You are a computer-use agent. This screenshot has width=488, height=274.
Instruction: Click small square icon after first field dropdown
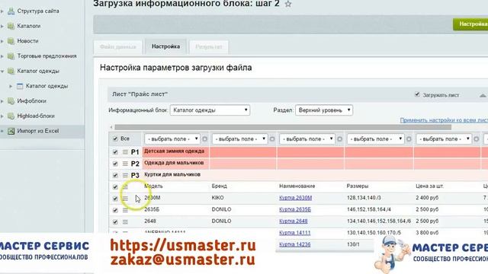[x=205, y=139]
